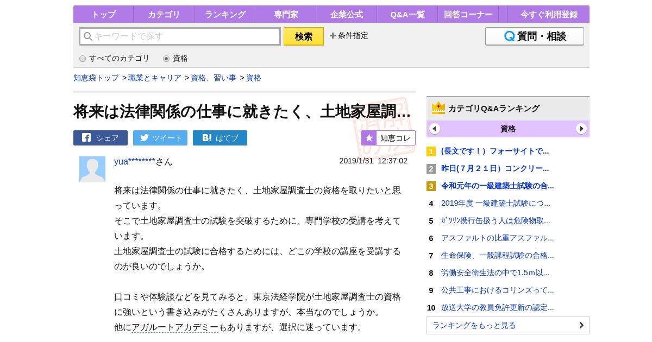
Task: Share on Facebook with シェア button
Action: pos(101,138)
